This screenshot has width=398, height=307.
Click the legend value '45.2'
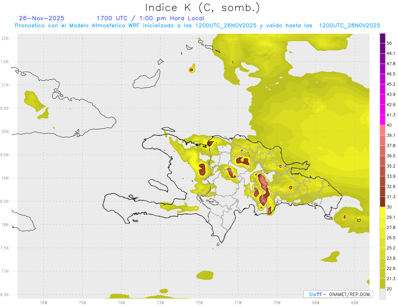coord(391,84)
